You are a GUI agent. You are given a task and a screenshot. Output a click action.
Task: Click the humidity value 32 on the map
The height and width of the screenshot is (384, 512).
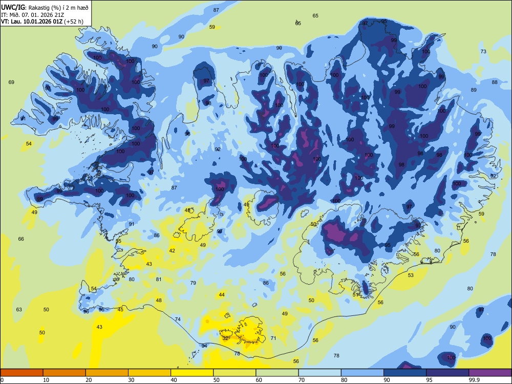(x=225, y=338)
